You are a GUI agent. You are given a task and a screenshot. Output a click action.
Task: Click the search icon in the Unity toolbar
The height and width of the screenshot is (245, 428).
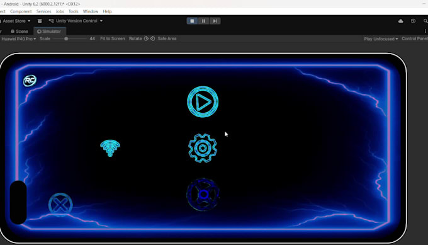[425, 21]
